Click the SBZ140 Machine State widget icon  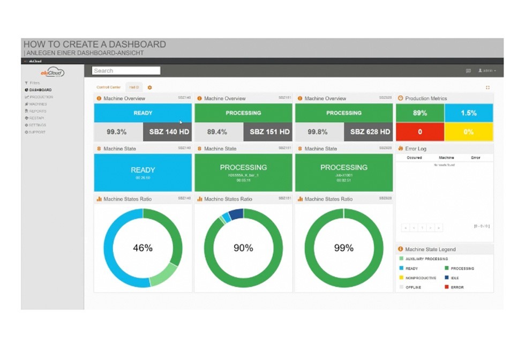[99, 148]
